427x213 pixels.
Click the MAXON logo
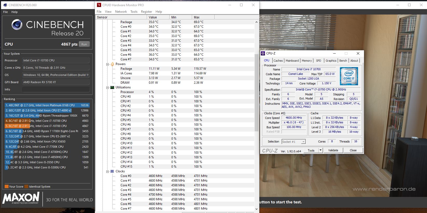(21, 198)
